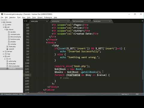Collapse the pdo folder arrow
Screen dimensions: 144x108
pyautogui.click(x=4, y=56)
